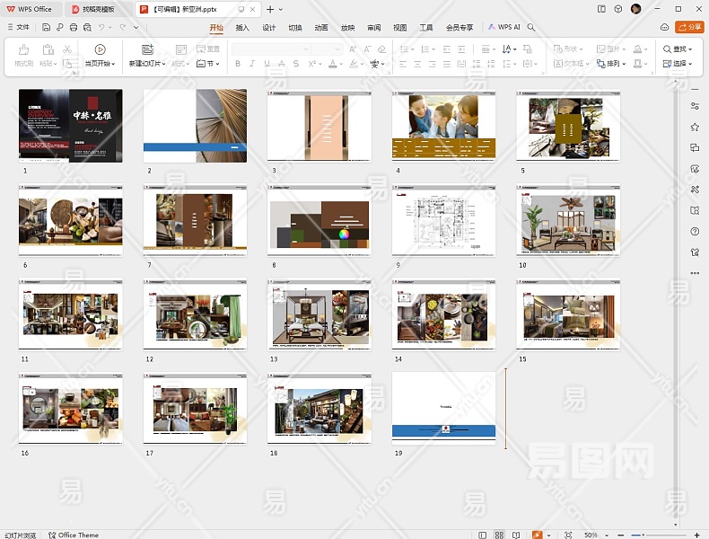709x539 pixels.
Task: Switch to the 设计 ribbon tab
Action: pyautogui.click(x=268, y=28)
